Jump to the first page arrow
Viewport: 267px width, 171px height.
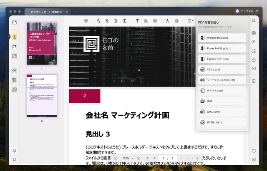coord(147,158)
